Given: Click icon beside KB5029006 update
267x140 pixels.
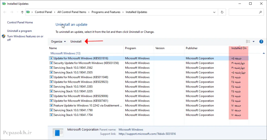Looking at the screenshot, I should point(51,96).
